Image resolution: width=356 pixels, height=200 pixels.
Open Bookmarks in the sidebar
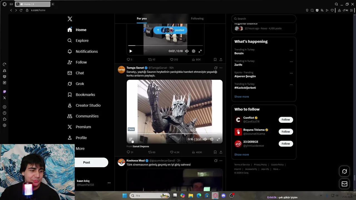pos(81,94)
